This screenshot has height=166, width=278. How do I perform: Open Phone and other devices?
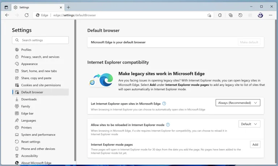pyautogui.click(x=41, y=149)
